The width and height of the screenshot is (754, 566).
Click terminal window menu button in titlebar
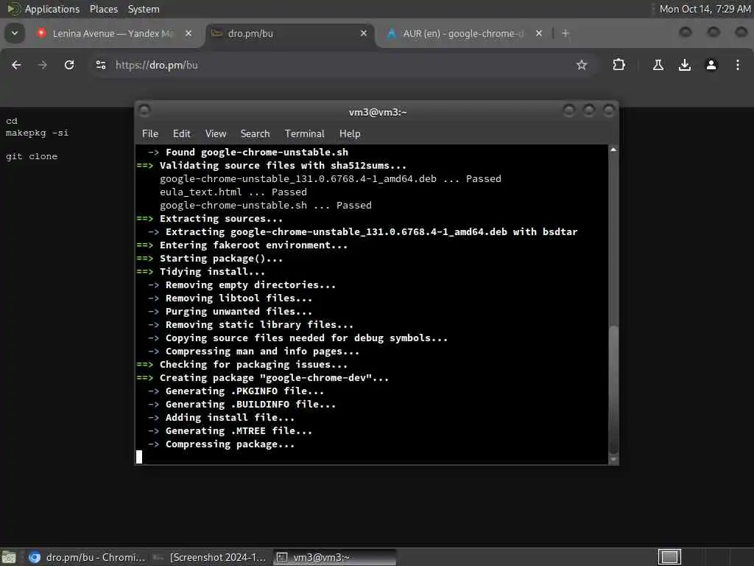(144, 111)
